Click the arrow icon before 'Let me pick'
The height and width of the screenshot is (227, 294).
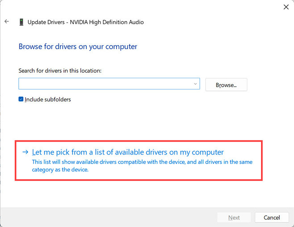26,152
